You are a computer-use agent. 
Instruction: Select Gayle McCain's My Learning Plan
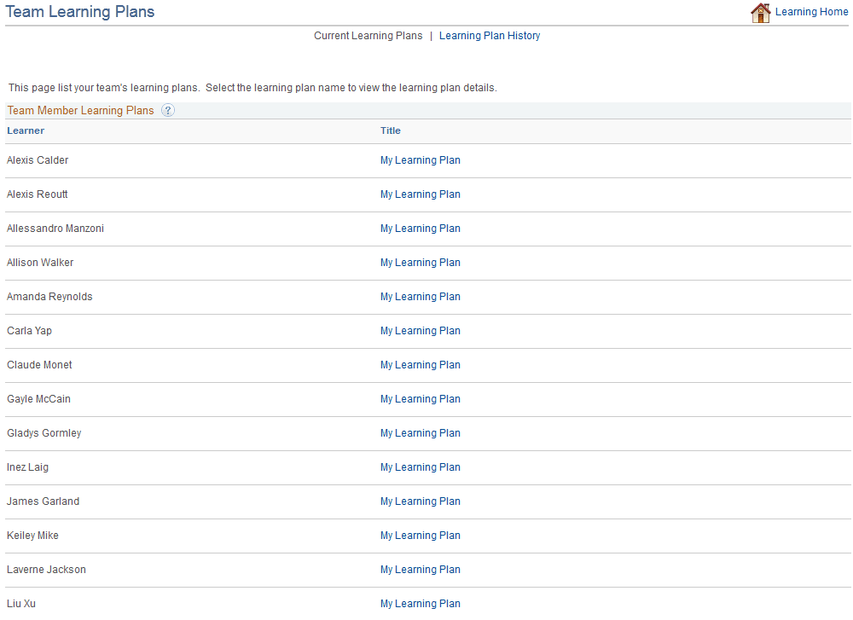coord(420,398)
